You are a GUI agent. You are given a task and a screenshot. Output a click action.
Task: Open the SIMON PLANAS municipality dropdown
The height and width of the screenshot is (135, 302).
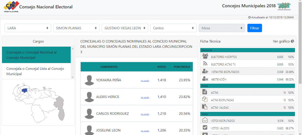pos(76,28)
